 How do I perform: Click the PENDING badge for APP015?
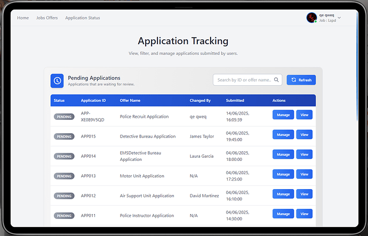[64, 136]
